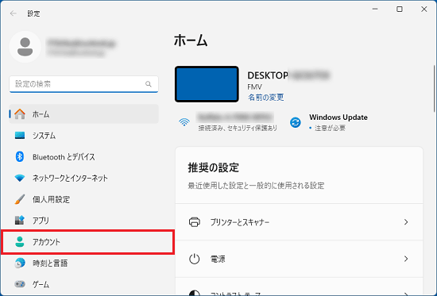Open the アカウント settings page
The height and width of the screenshot is (296, 437).
coord(84,242)
